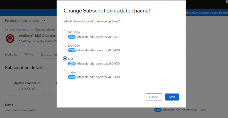Click the Update channel help icon
228x118 pixels.
pyautogui.click(x=38, y=83)
